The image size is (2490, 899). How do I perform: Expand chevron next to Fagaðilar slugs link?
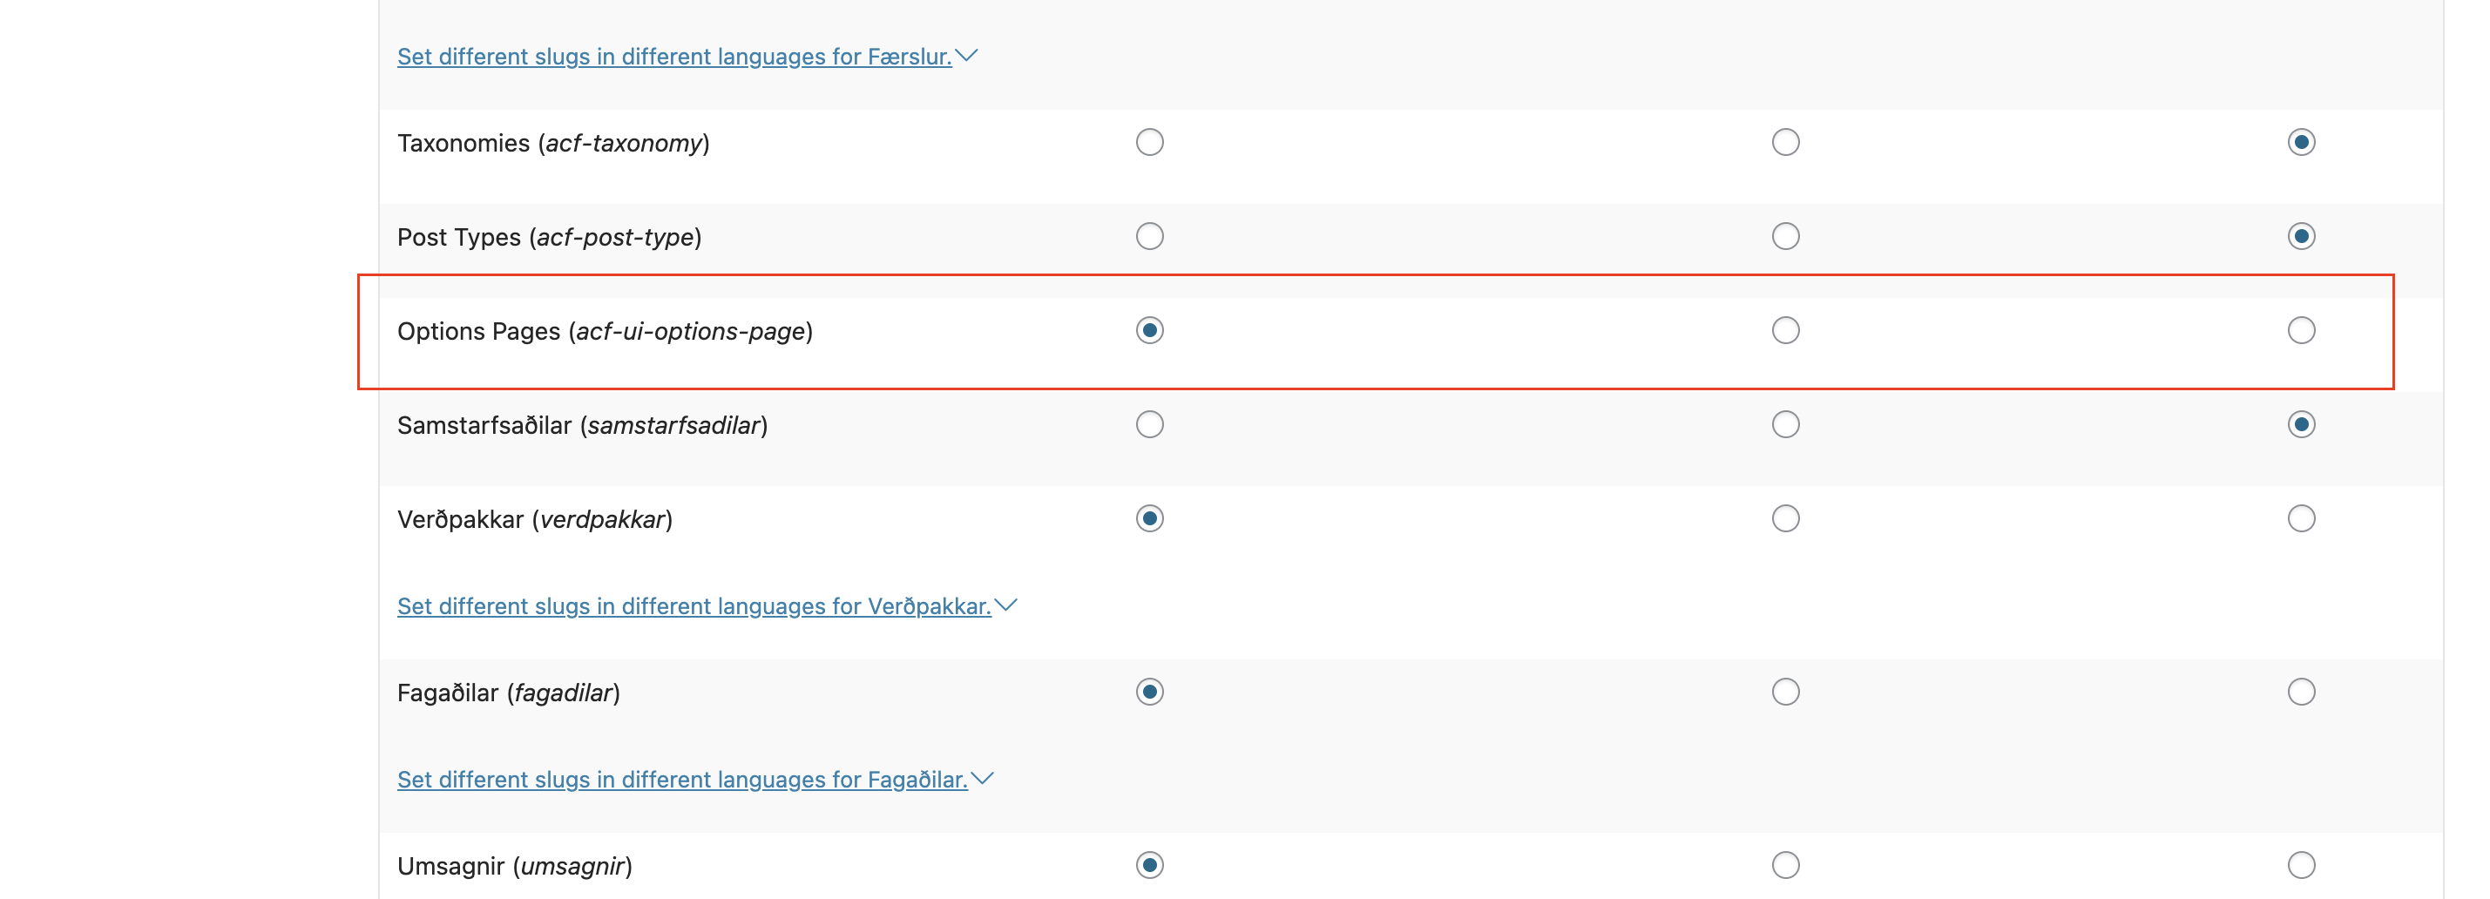tap(982, 778)
